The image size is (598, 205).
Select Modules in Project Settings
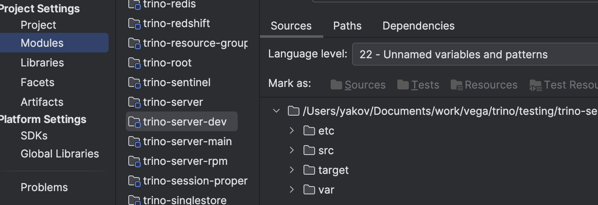click(54, 43)
